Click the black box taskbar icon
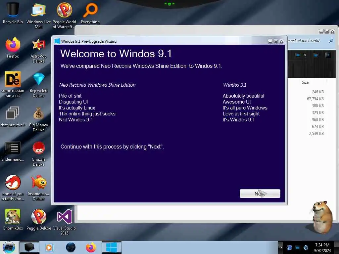339x254 pixels. 29,247
